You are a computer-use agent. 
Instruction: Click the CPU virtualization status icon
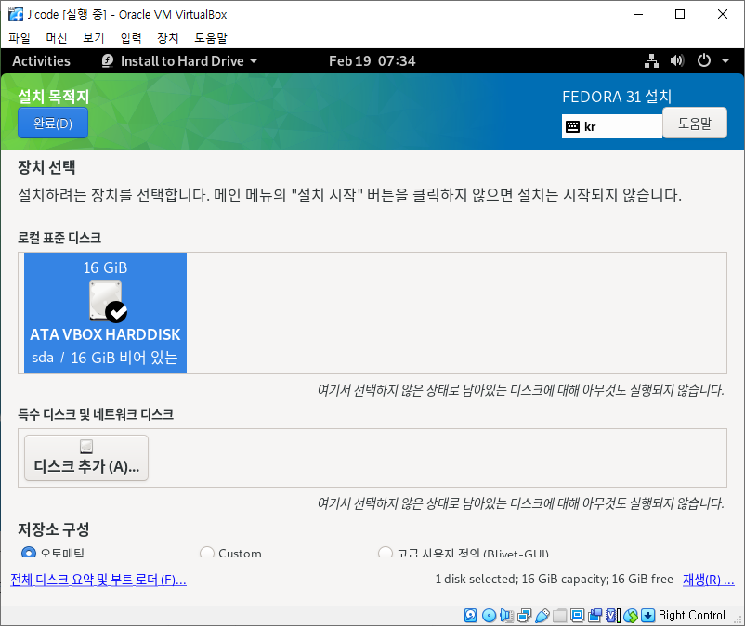612,615
